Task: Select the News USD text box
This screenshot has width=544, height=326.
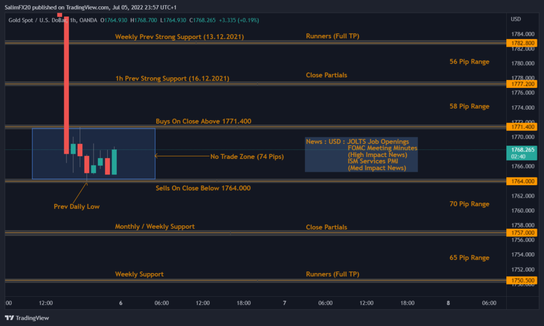Action: (361, 155)
